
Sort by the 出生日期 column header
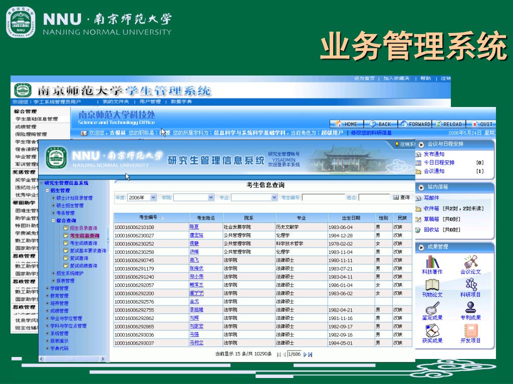[351, 218]
